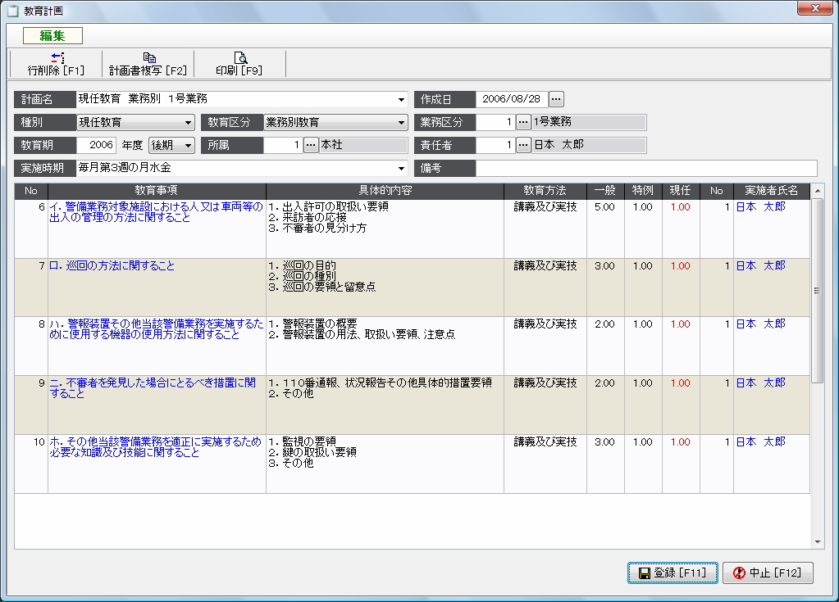Select the 編集 tab
This screenshot has width=839, height=602.
[52, 35]
